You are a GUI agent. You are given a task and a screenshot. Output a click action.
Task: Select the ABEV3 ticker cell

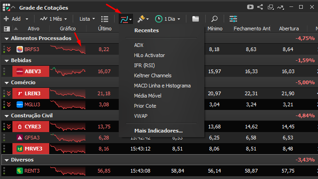[31, 71]
